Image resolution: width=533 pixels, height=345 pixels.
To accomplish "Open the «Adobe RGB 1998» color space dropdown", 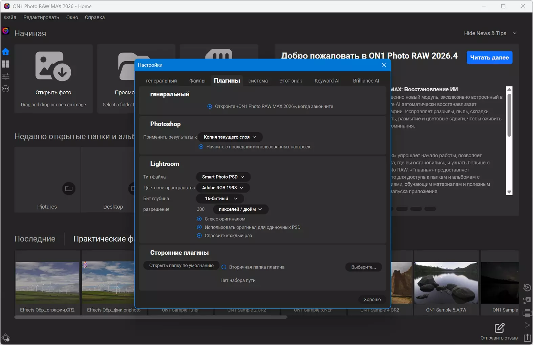I will tap(223, 188).
